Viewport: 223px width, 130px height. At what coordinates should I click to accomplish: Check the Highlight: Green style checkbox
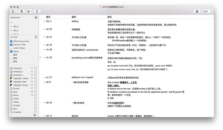click(x=36, y=85)
